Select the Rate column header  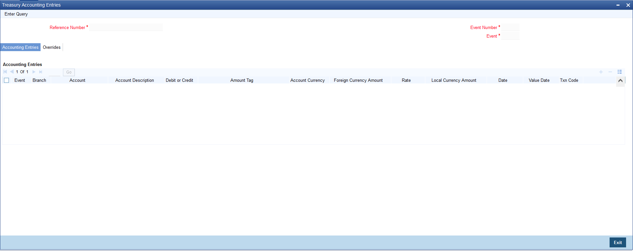coord(406,80)
